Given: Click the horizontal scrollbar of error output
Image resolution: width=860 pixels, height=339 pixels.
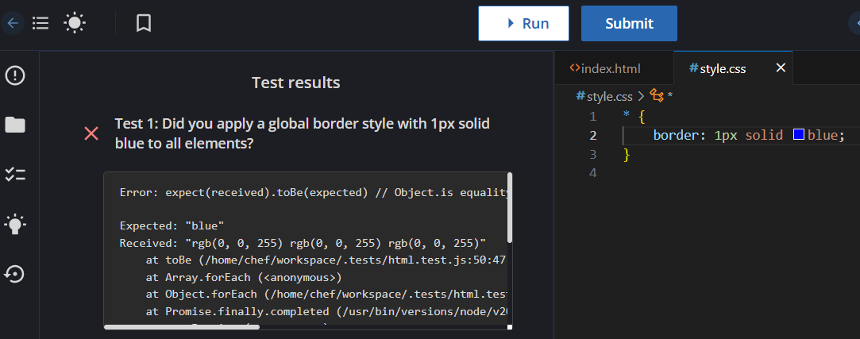Looking at the screenshot, I should (x=182, y=327).
